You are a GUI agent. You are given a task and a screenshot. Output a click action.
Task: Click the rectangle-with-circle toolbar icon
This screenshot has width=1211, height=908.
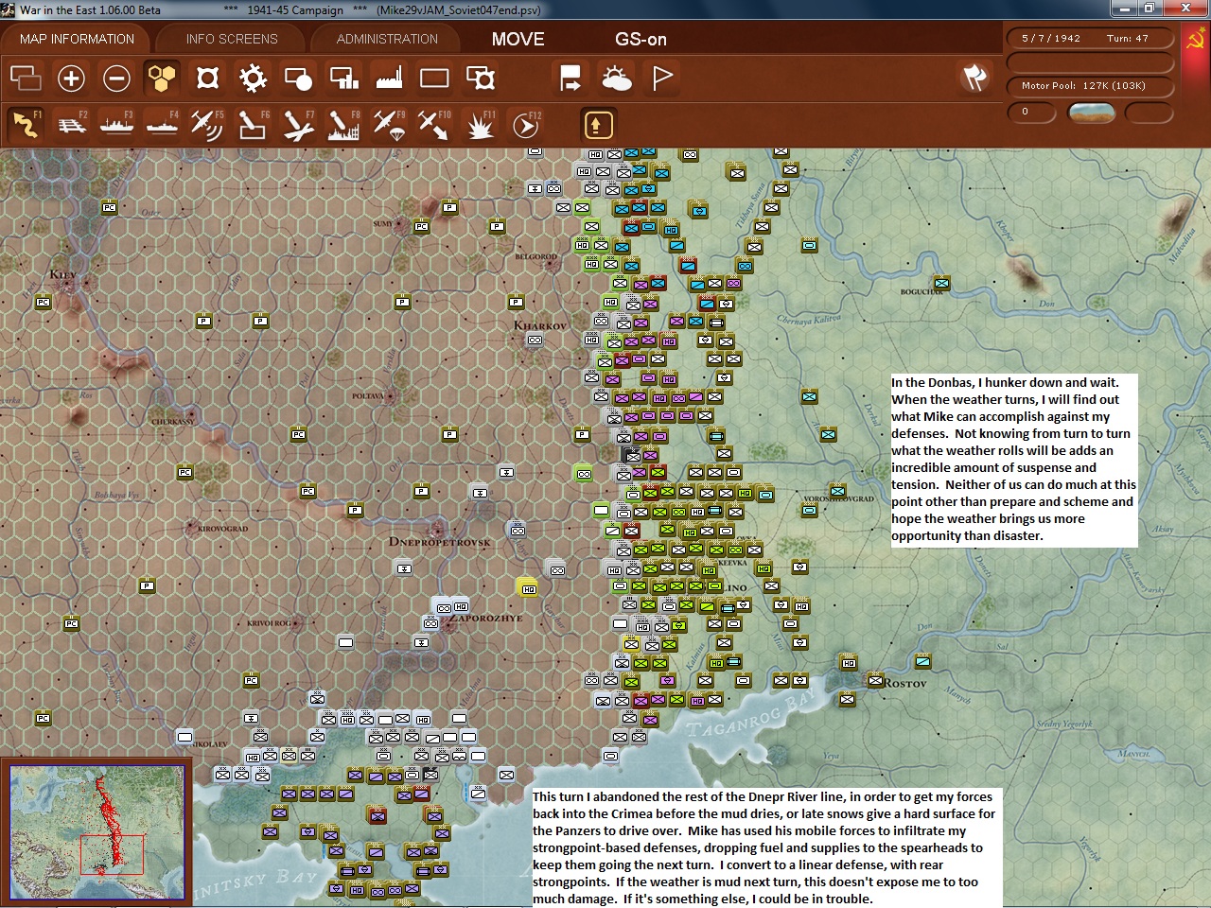pyautogui.click(x=298, y=78)
